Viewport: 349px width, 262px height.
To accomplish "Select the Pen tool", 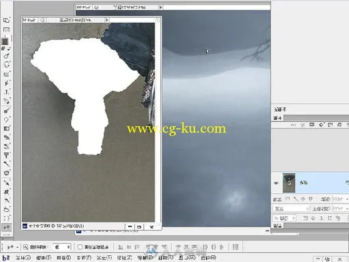I will (x=7, y=101).
